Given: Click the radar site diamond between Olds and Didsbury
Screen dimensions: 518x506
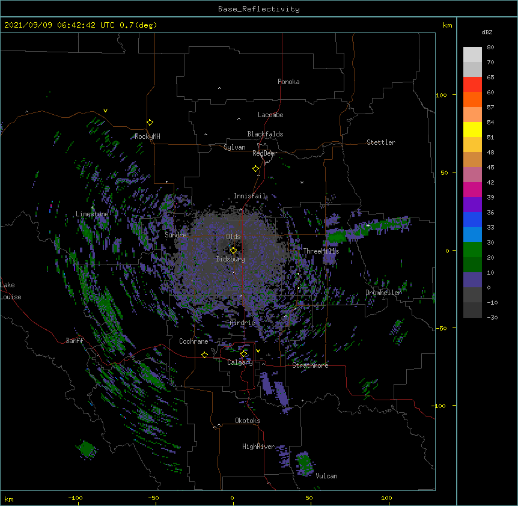Looking at the screenshot, I should (233, 251).
